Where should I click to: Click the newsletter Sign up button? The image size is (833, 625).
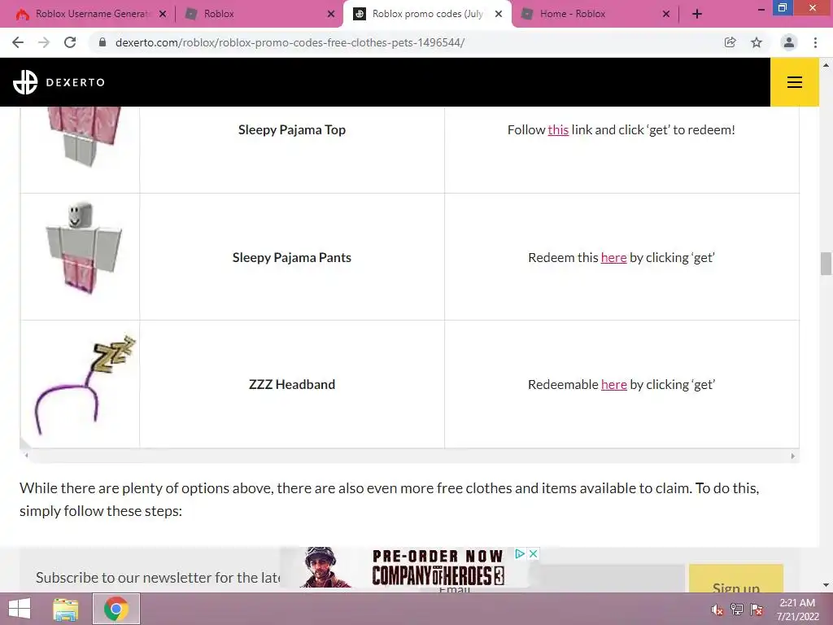click(735, 579)
